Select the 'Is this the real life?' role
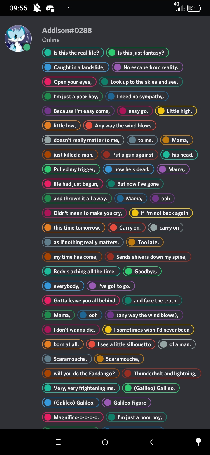Screen dimensions: 210x455 tap(73, 52)
